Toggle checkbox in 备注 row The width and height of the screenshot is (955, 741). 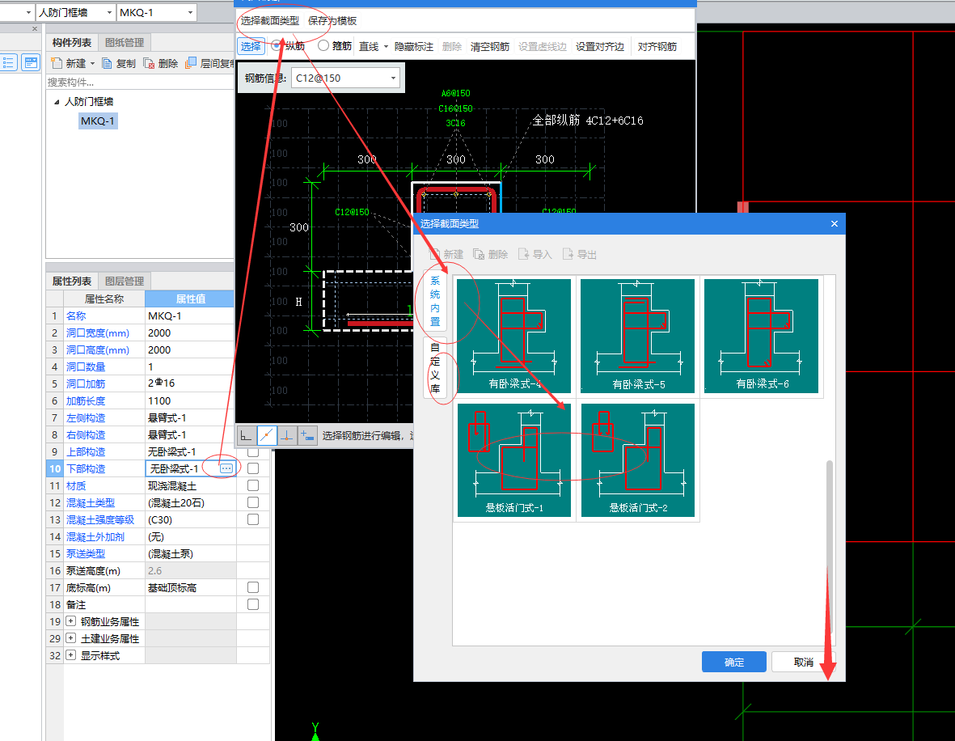[x=253, y=604]
